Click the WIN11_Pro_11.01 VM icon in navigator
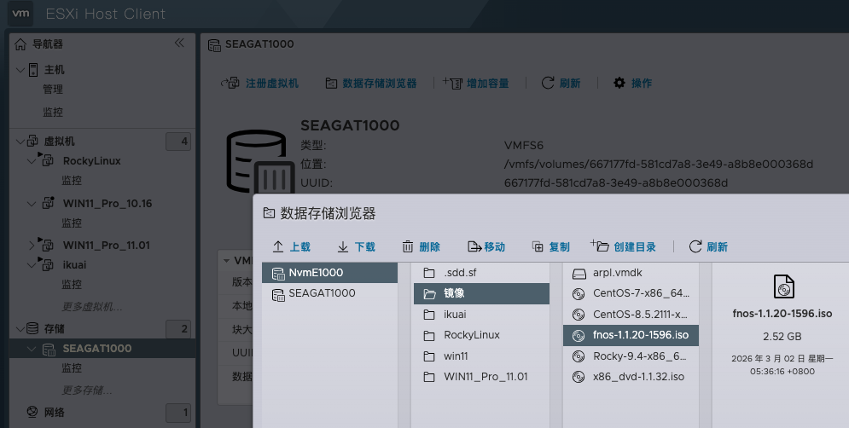Viewport: 849px width, 428px height. coord(46,244)
